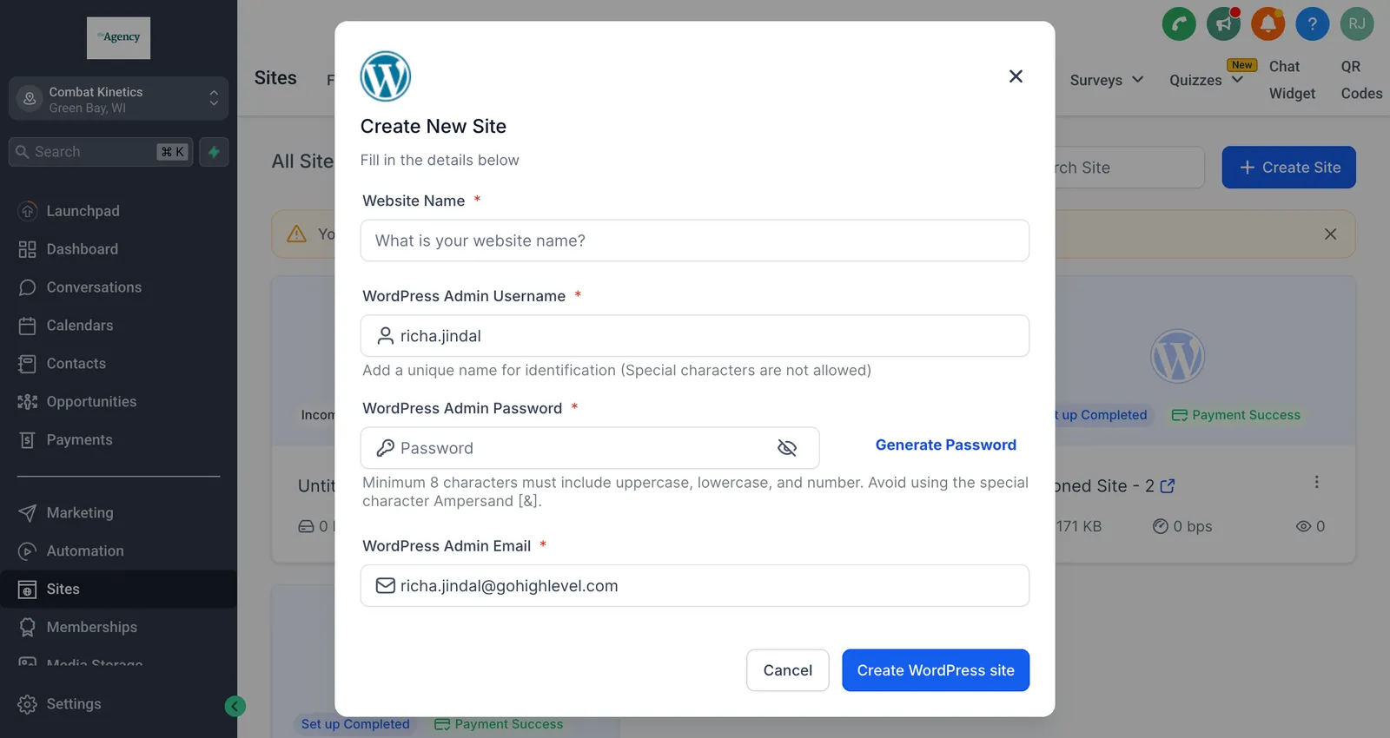Click the green phone dialer icon
Image resolution: width=1390 pixels, height=738 pixels.
[1179, 23]
